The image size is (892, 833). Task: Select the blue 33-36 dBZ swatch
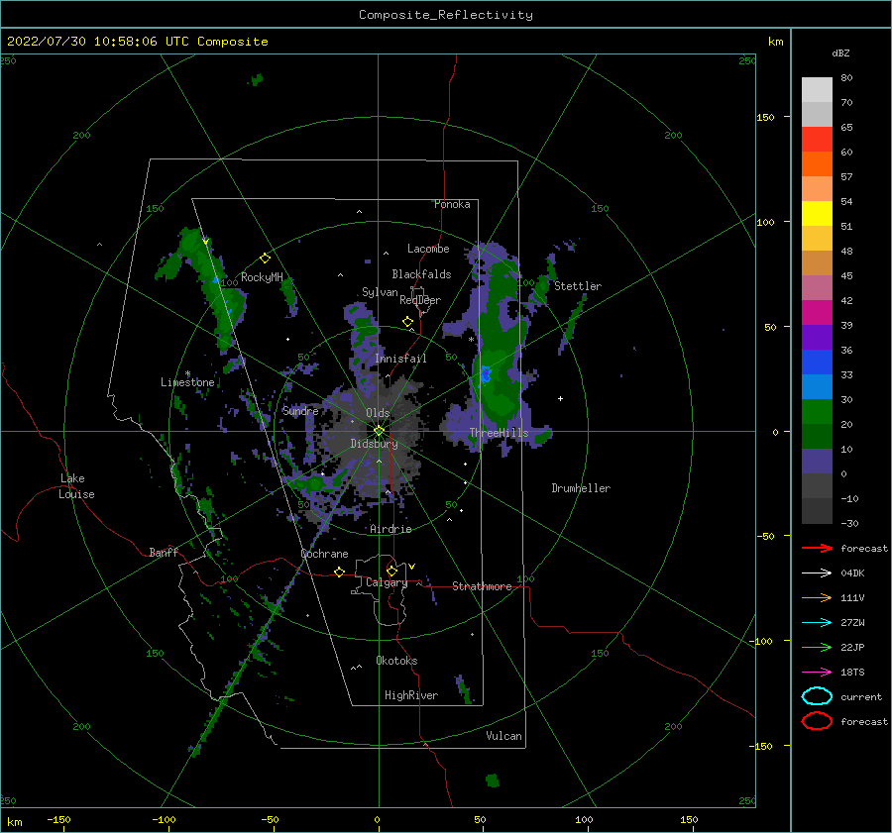click(817, 363)
